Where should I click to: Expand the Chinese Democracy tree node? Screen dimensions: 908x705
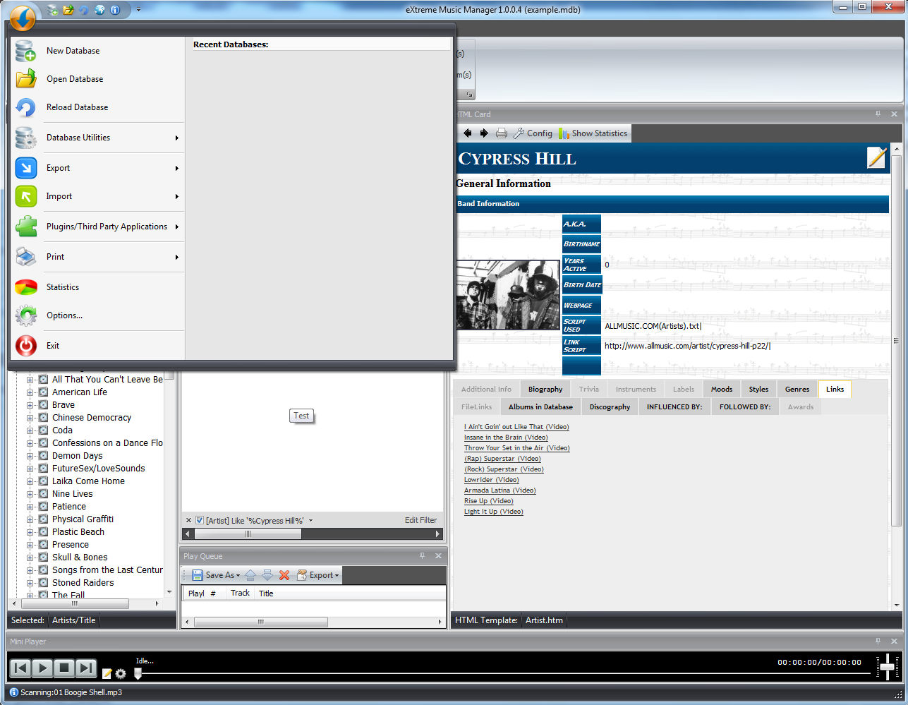click(30, 418)
